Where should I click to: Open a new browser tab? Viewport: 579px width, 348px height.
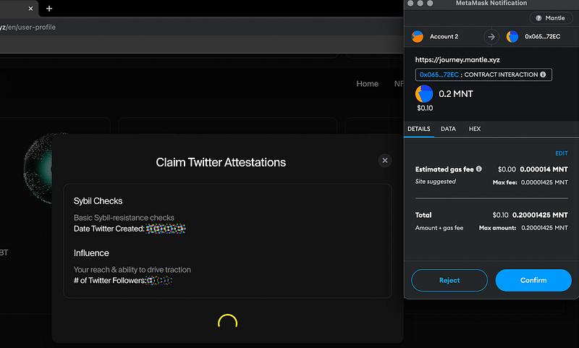49,8
